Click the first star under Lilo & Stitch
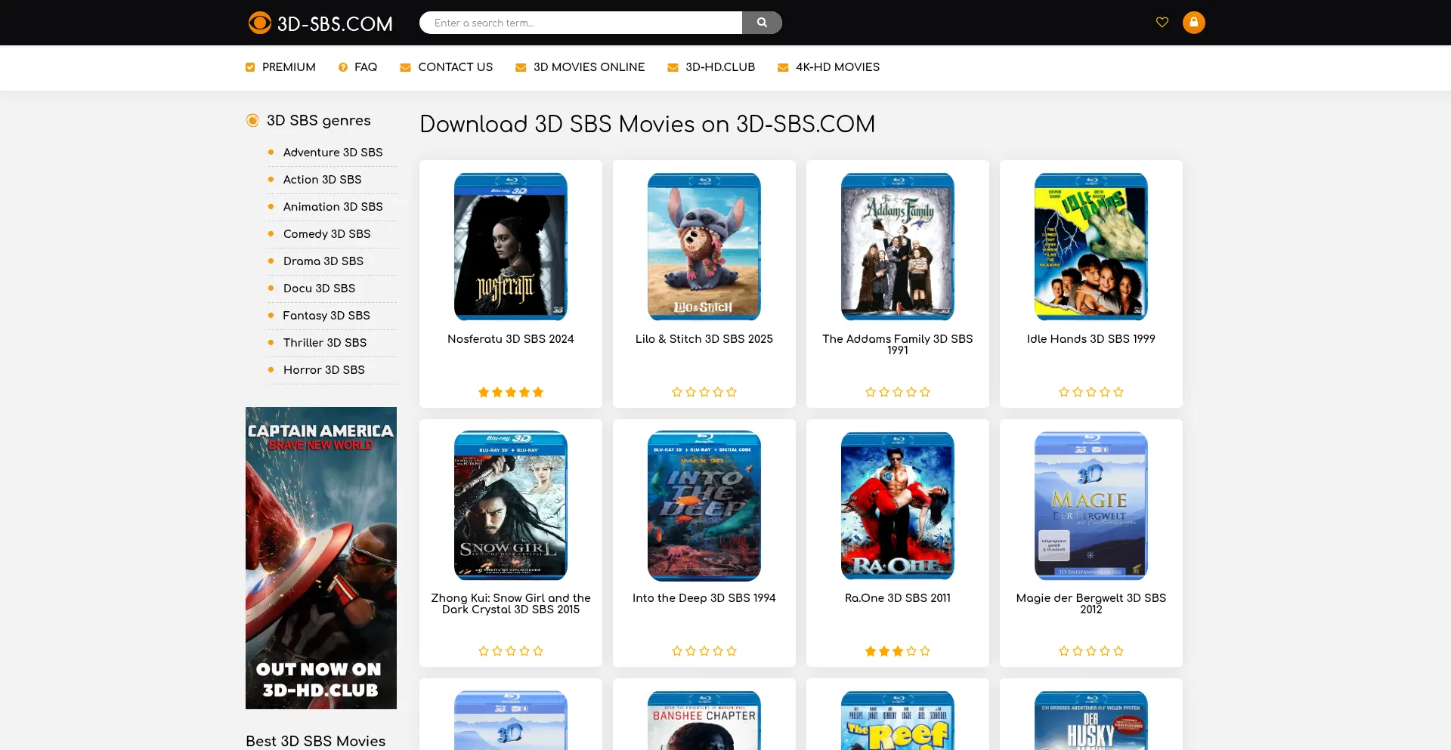This screenshot has height=750, width=1451. (677, 392)
